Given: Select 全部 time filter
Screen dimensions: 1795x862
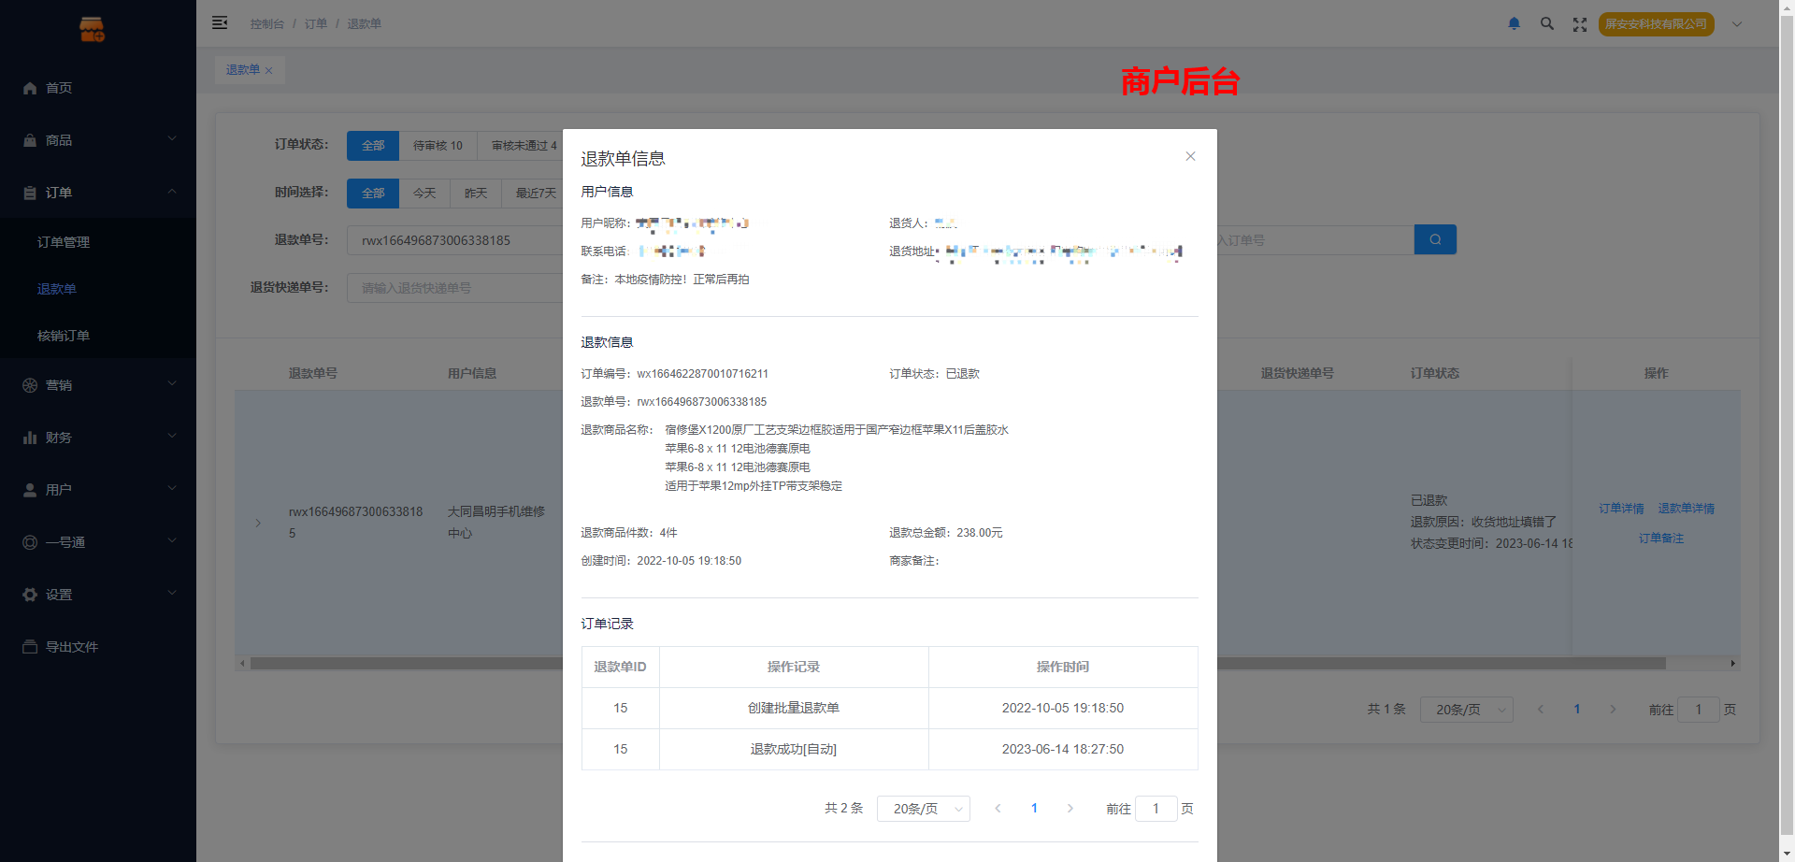Looking at the screenshot, I should [373, 194].
